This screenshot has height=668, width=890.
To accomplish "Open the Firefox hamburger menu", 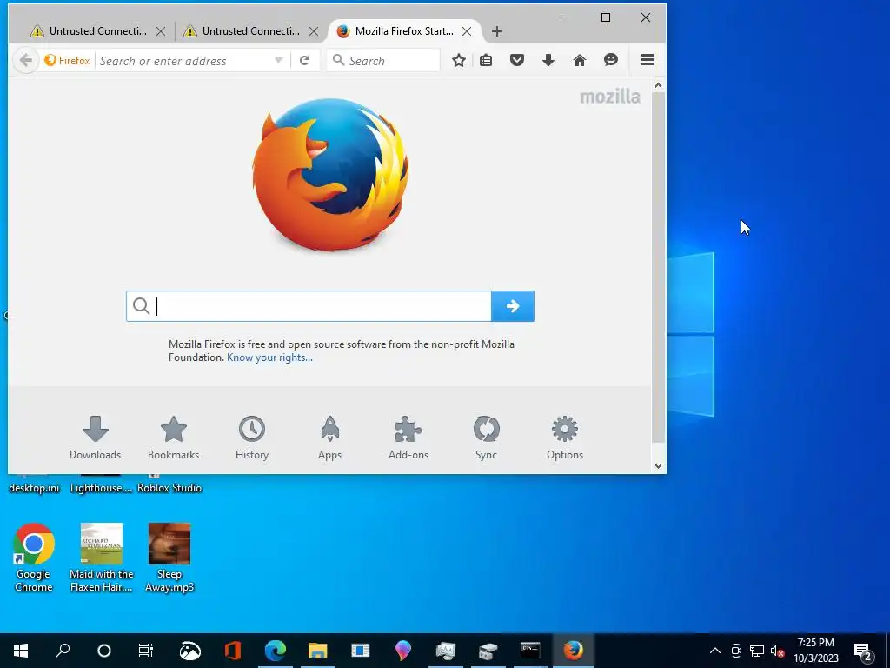I will tap(648, 60).
